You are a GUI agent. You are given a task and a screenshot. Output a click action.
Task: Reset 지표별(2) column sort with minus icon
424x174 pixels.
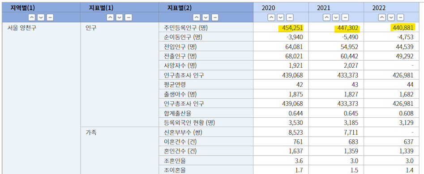click(x=215, y=17)
